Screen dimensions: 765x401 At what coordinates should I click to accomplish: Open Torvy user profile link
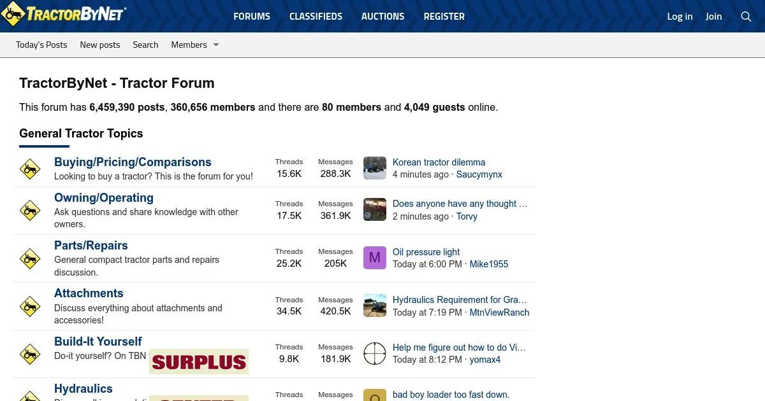click(467, 216)
